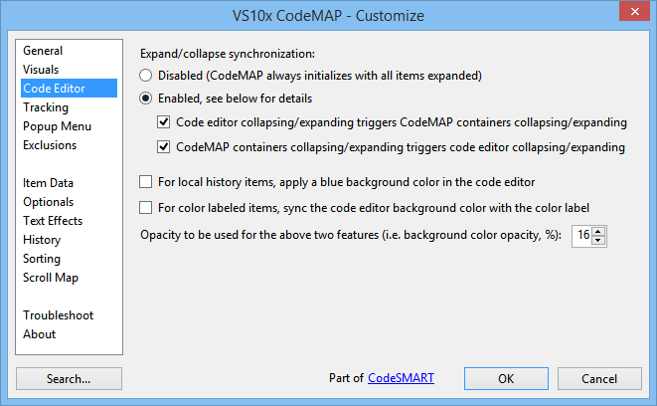Screen dimensions: 657x406
Task: Decrease opacity with the down spinner arrow
Action: (598, 241)
